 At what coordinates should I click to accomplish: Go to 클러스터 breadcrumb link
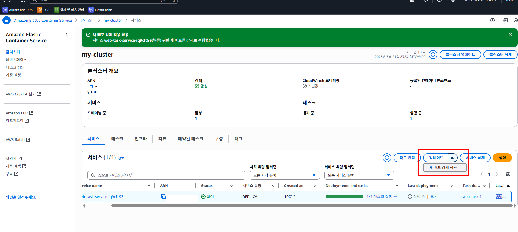pyautogui.click(x=87, y=20)
